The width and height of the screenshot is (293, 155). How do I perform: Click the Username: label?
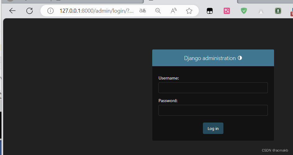(168, 78)
